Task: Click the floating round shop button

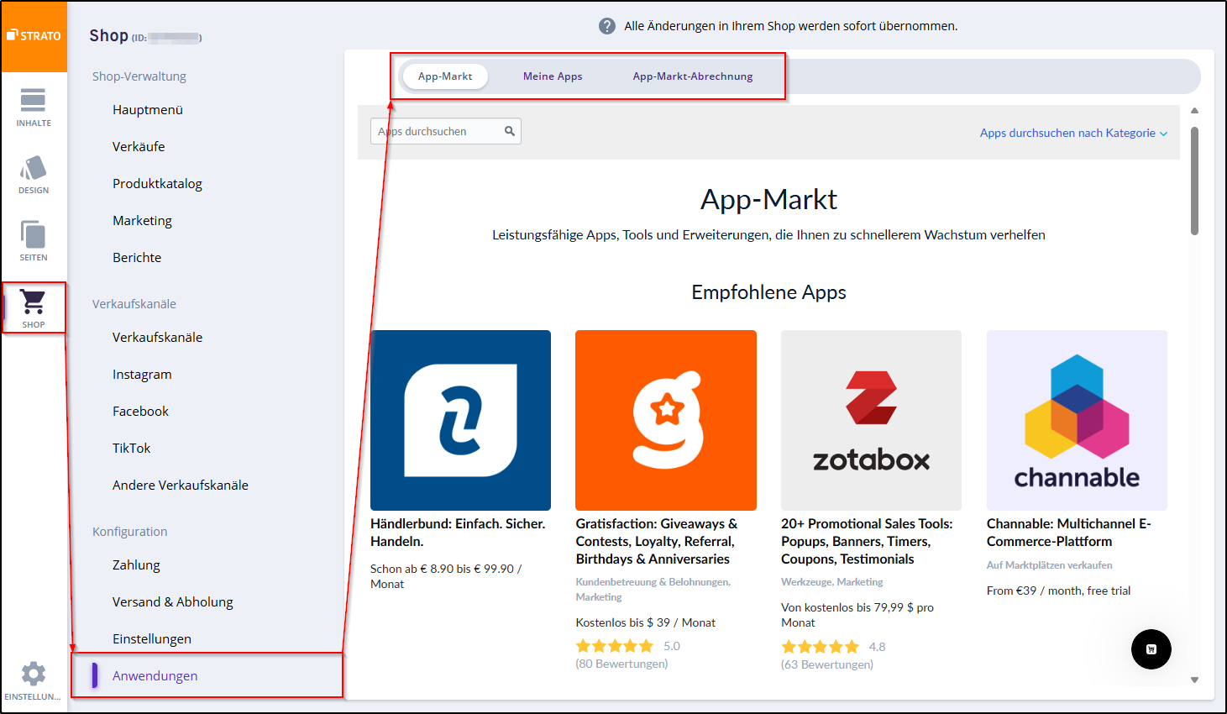Action: 1151,649
